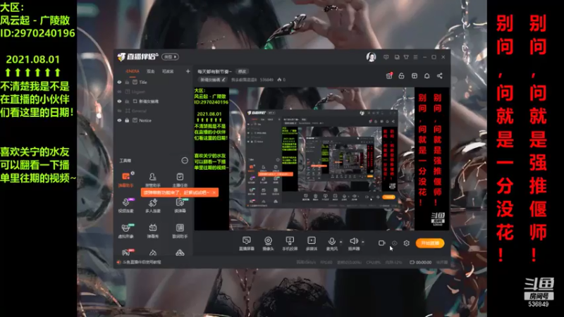Screen dimensions: 564x317
Task: Click the record camera icon near start button
Action: (381, 243)
